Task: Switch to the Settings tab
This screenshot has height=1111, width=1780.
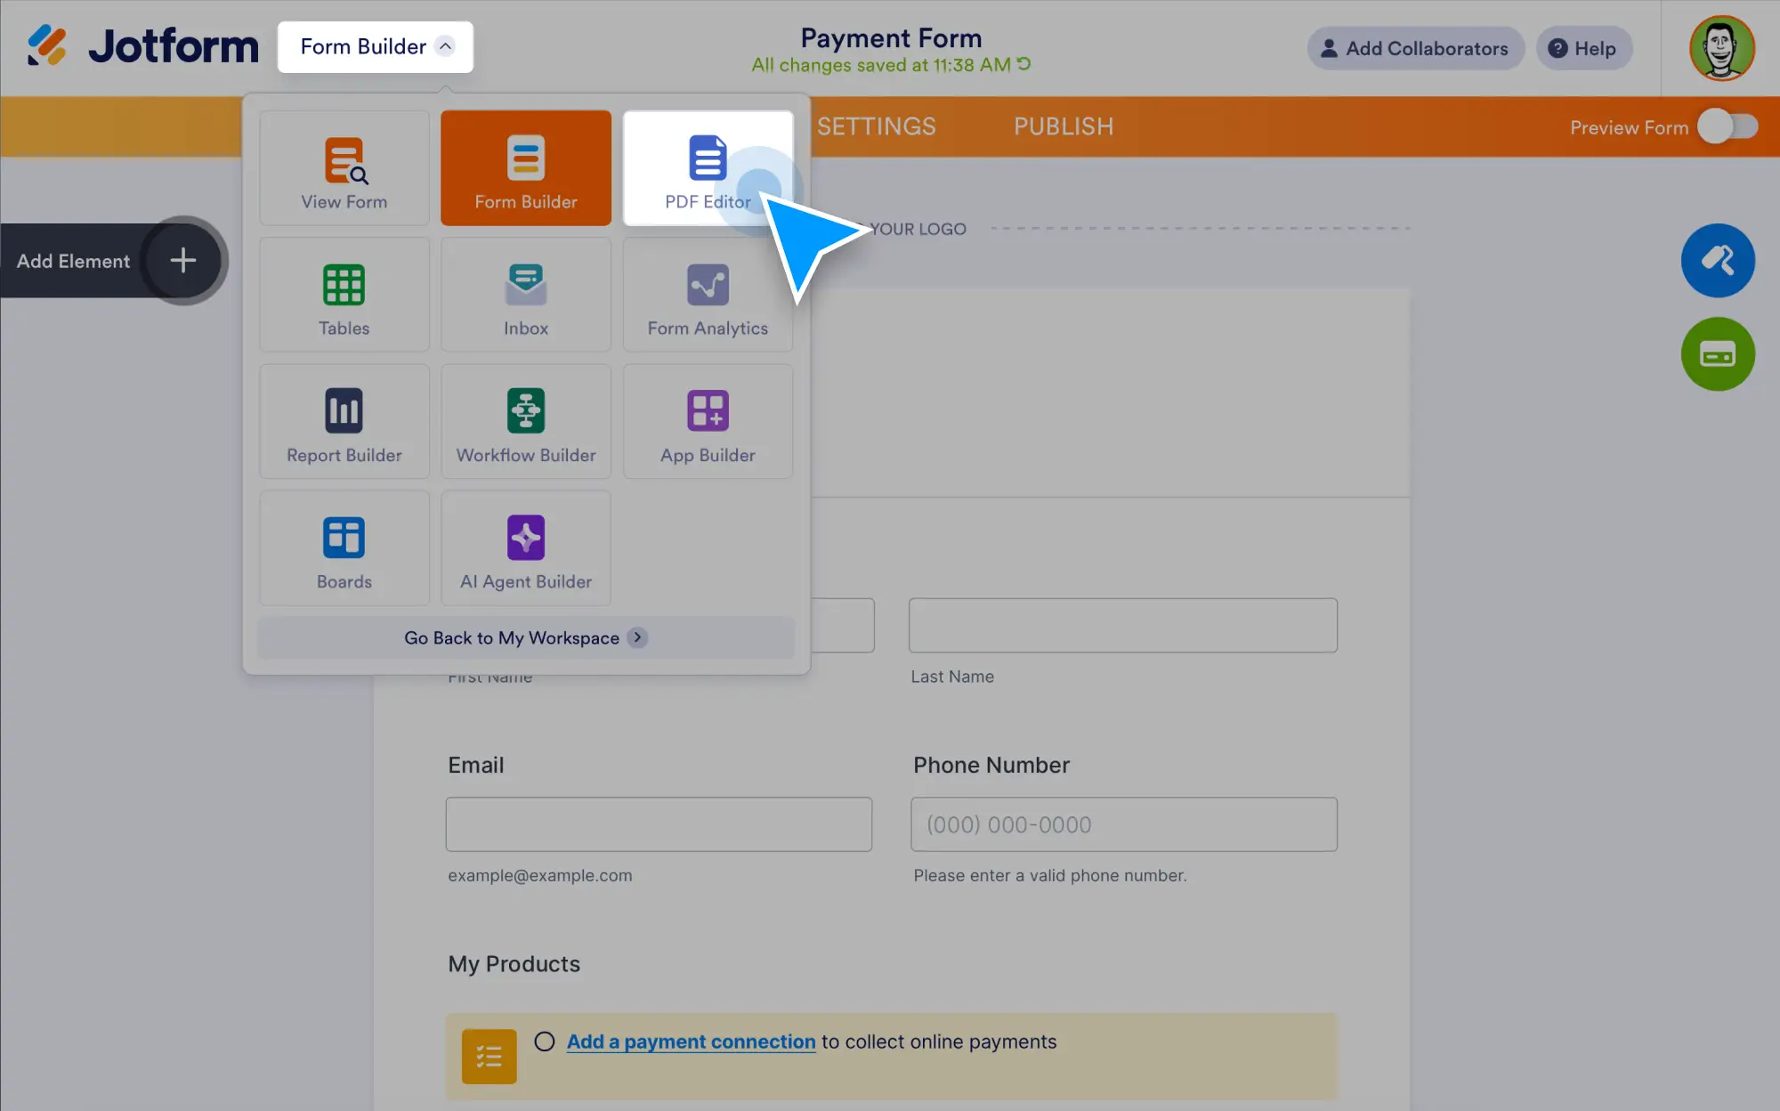Action: (876, 126)
